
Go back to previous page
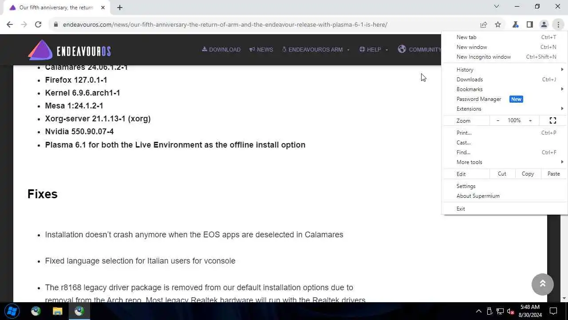10,24
